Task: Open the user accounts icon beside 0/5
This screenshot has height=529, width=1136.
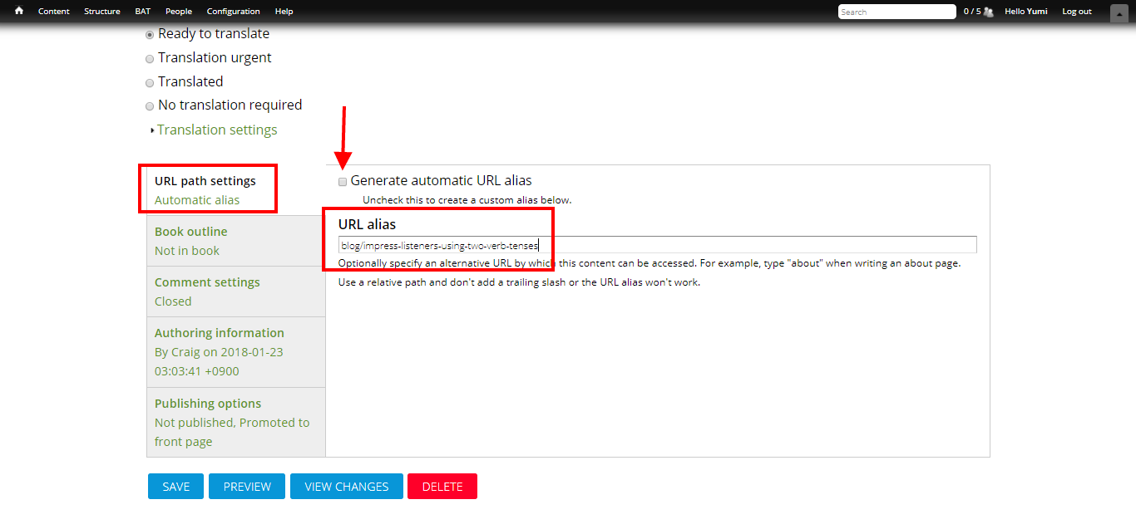Action: click(988, 11)
